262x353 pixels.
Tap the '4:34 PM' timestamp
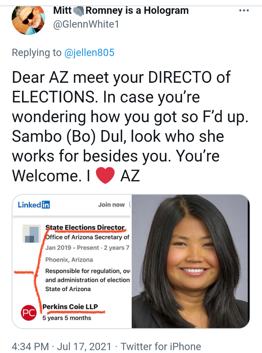pyautogui.click(x=30, y=346)
